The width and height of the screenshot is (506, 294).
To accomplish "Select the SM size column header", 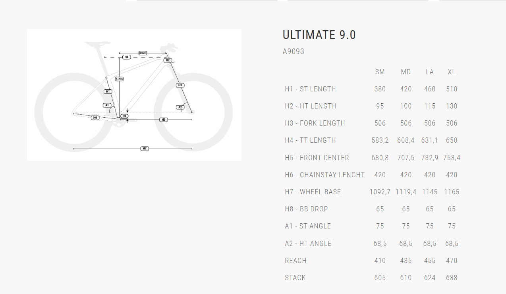I will [x=380, y=72].
